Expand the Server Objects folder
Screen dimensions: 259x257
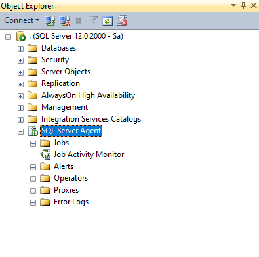(x=20, y=72)
